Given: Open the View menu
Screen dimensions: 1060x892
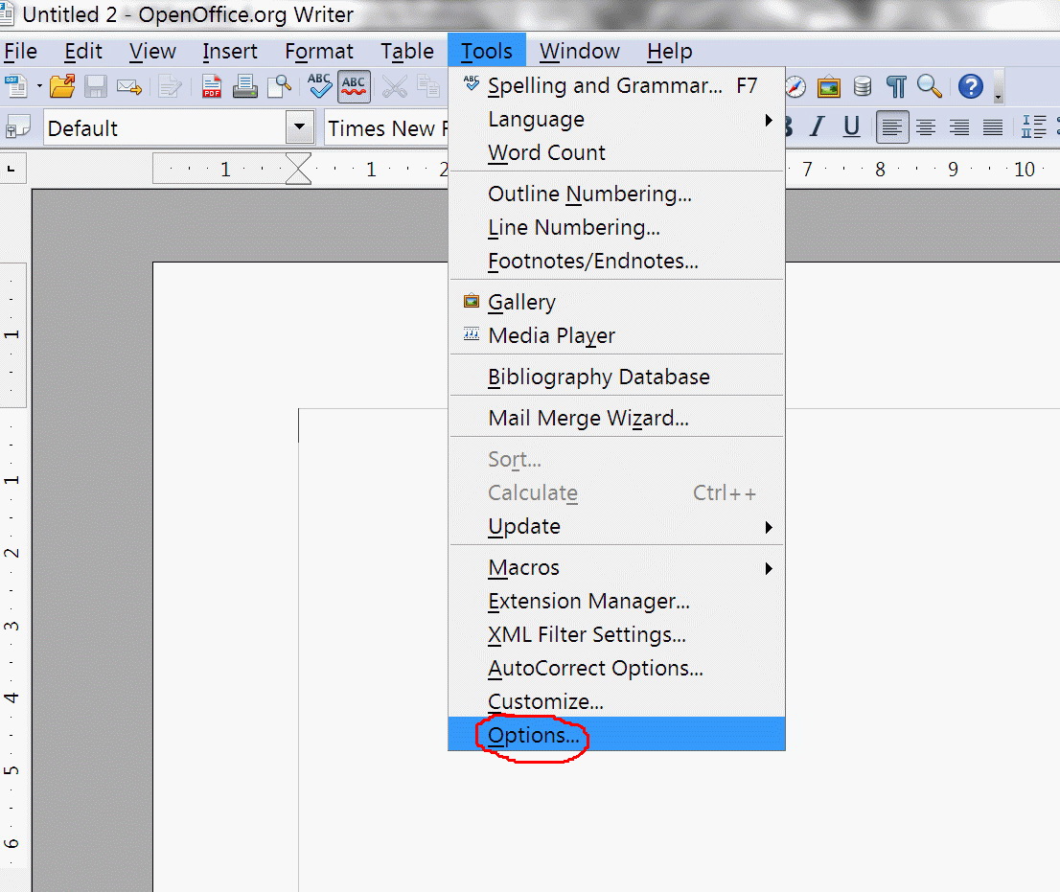Looking at the screenshot, I should coord(152,52).
